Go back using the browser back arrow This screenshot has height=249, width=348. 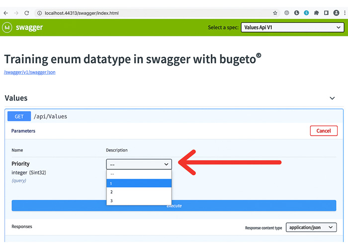coord(6,13)
